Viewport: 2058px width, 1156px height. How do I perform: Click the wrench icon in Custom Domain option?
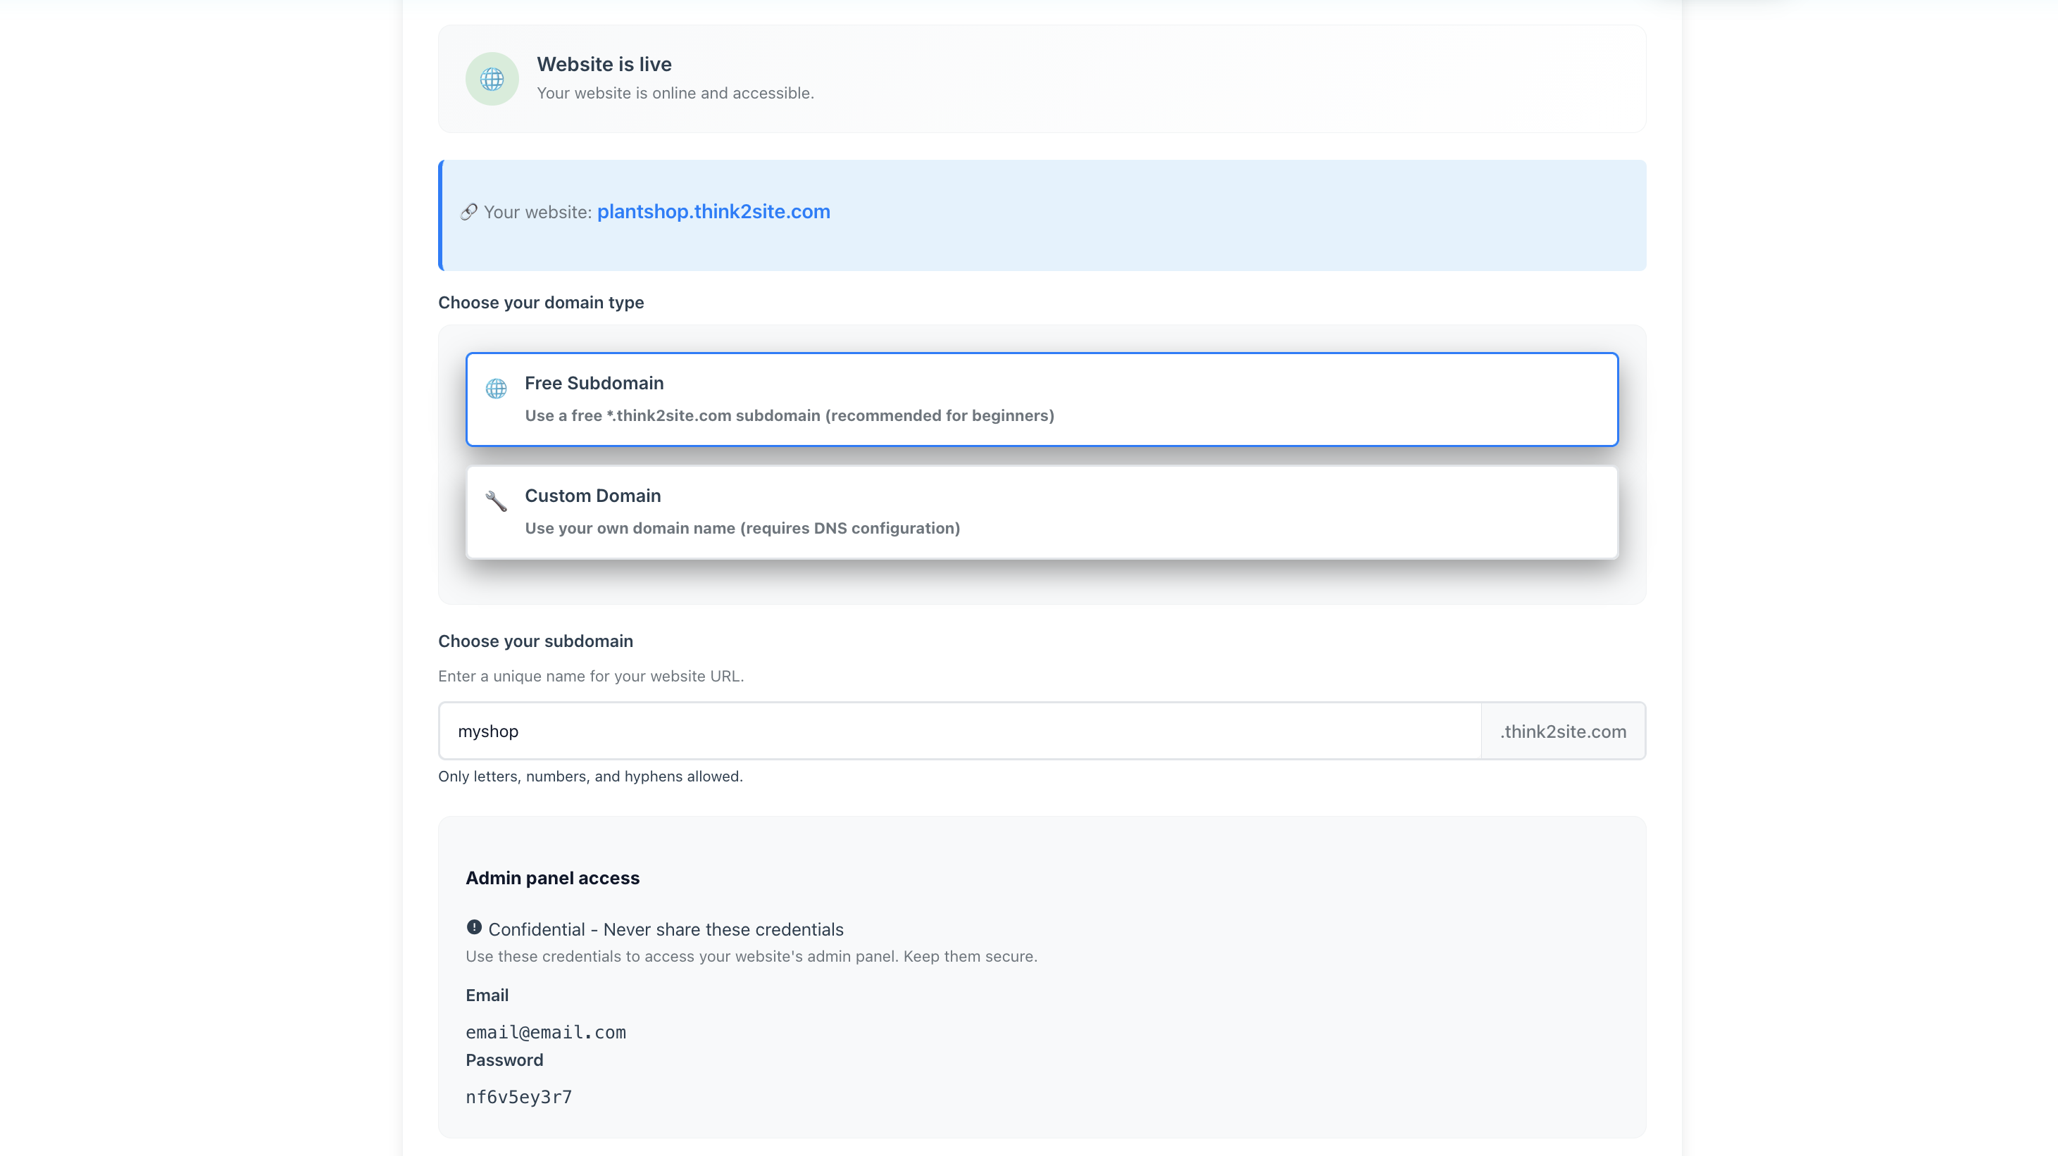click(496, 501)
